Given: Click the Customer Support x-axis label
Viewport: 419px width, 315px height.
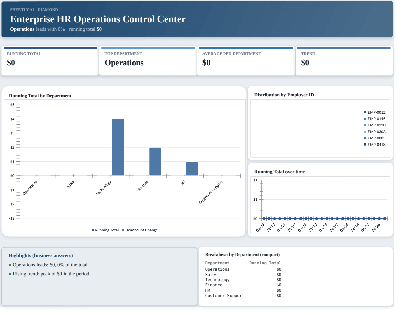Looking at the screenshot, I should [211, 192].
